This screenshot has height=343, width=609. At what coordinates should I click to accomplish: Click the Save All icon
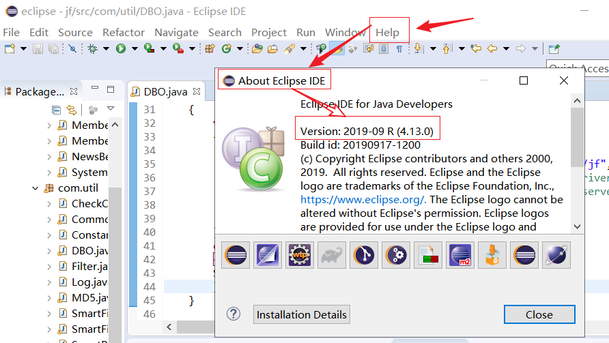pyautogui.click(x=54, y=49)
